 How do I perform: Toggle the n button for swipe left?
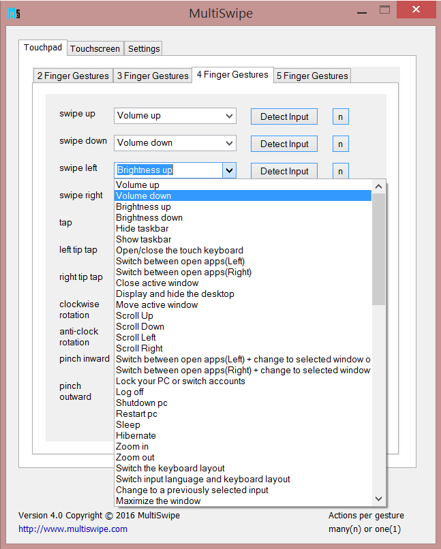pyautogui.click(x=340, y=171)
